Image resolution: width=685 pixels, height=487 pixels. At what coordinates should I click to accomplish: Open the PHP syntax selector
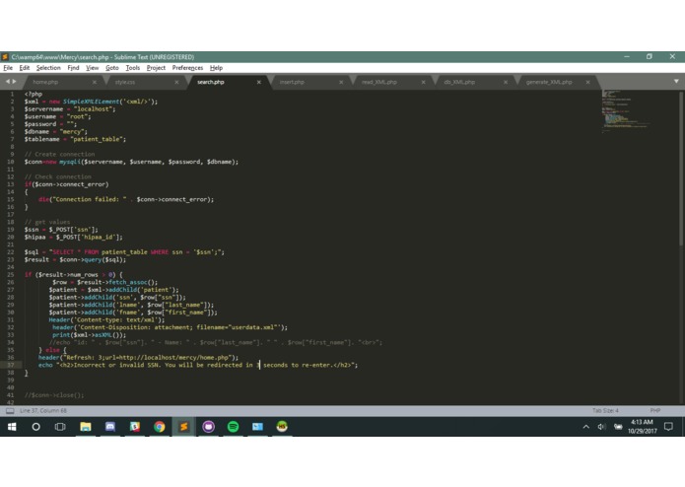tap(654, 410)
